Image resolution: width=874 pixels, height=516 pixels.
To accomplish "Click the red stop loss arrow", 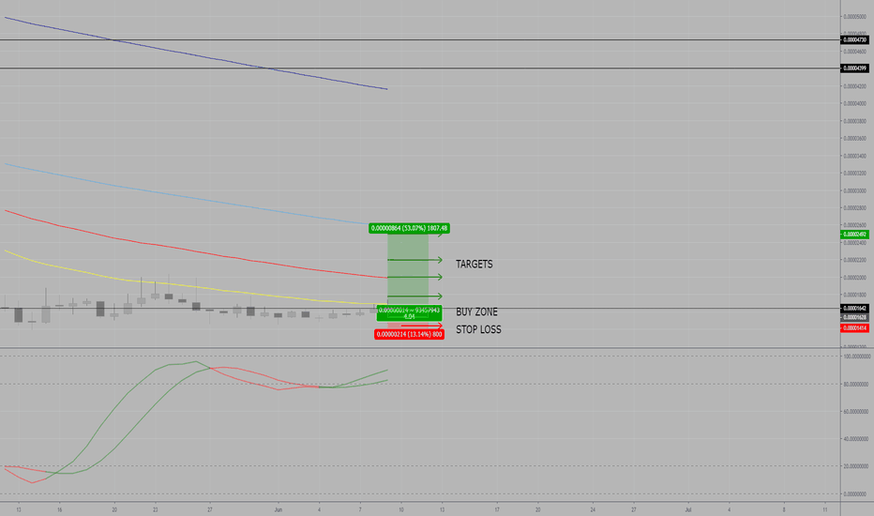I will click(421, 326).
